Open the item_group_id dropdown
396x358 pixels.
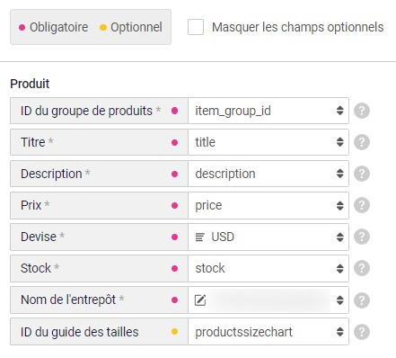click(x=268, y=111)
